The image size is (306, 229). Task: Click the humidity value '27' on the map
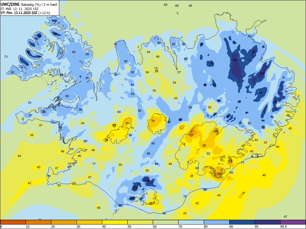click(x=192, y=135)
